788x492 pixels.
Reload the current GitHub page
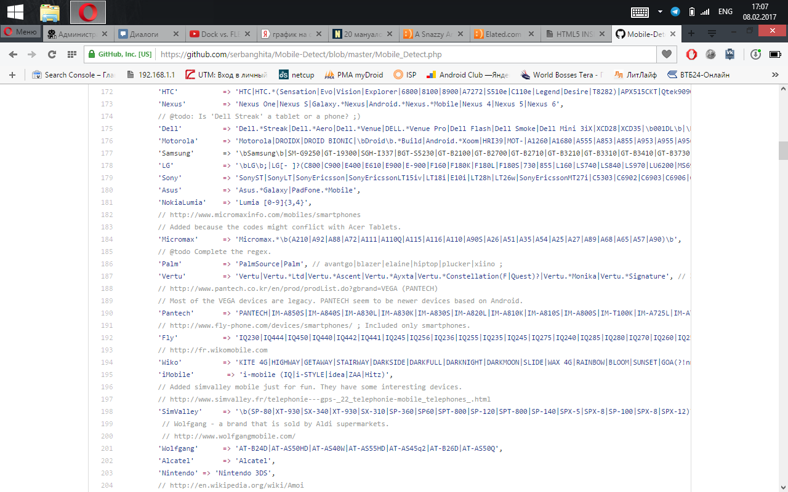[x=52, y=54]
